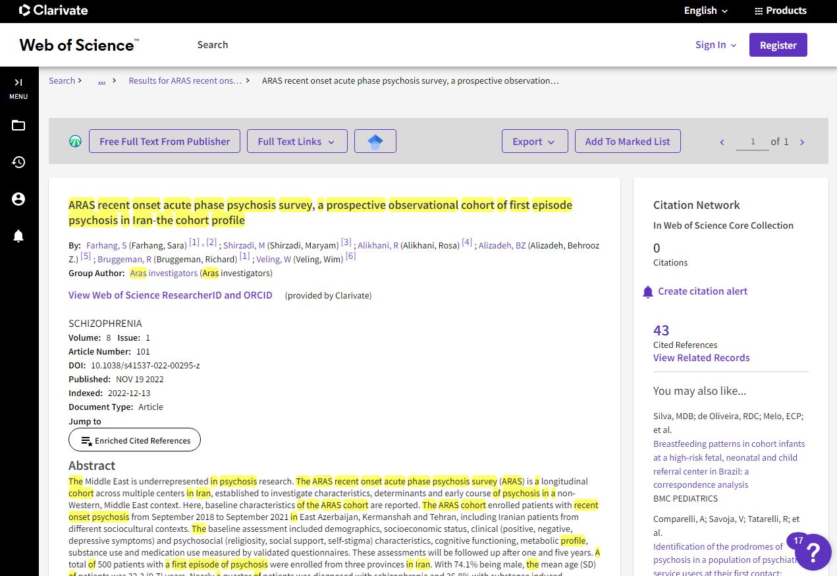The image size is (837, 576).
Task: Expand the Sign In dropdown
Action: coord(716,45)
